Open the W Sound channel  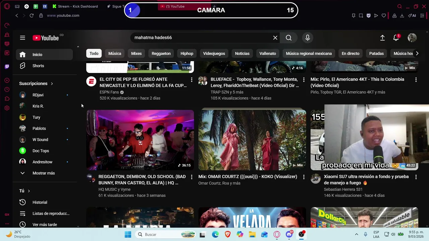click(44, 140)
